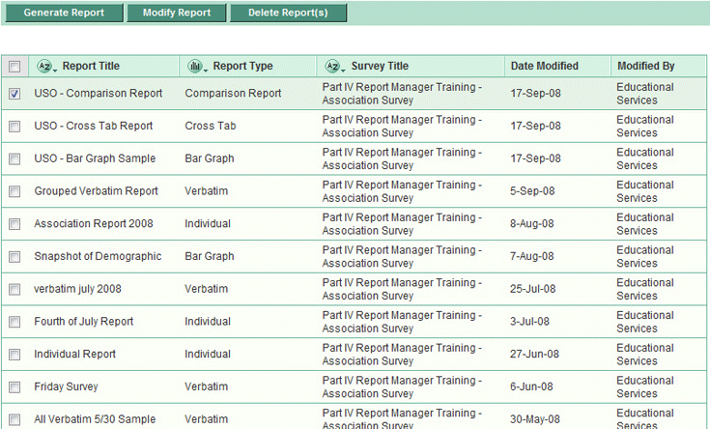
Task: Open the USO - Cross Tab Report entry
Action: (x=93, y=126)
